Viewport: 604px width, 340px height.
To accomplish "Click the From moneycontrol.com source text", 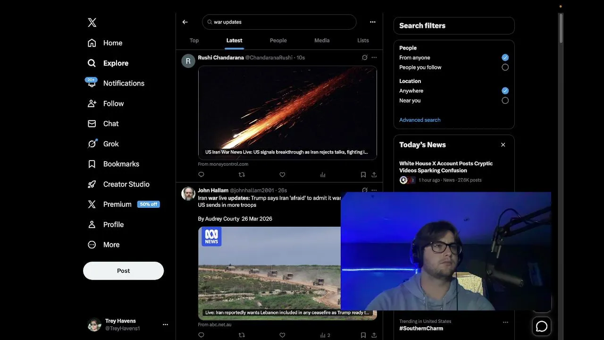I will (223, 164).
